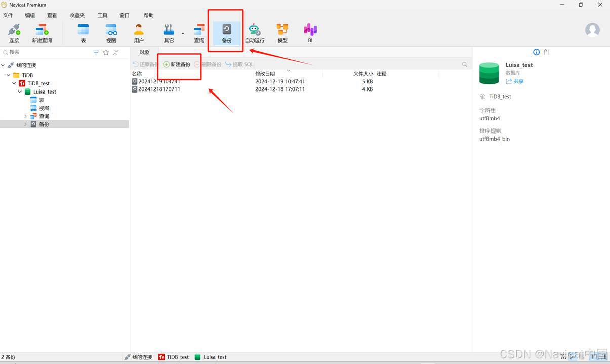
Task: Select 我的连接 in the tree
Action: click(26, 65)
